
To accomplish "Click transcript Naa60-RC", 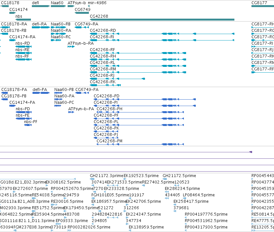I will tap(56, 40).
